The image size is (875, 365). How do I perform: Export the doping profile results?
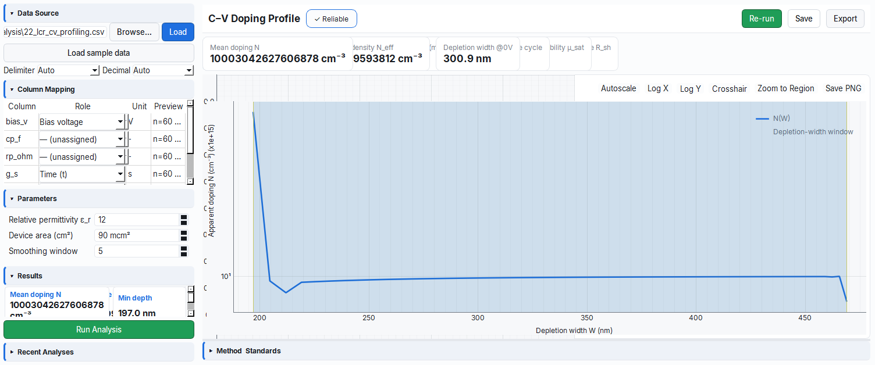(x=845, y=19)
